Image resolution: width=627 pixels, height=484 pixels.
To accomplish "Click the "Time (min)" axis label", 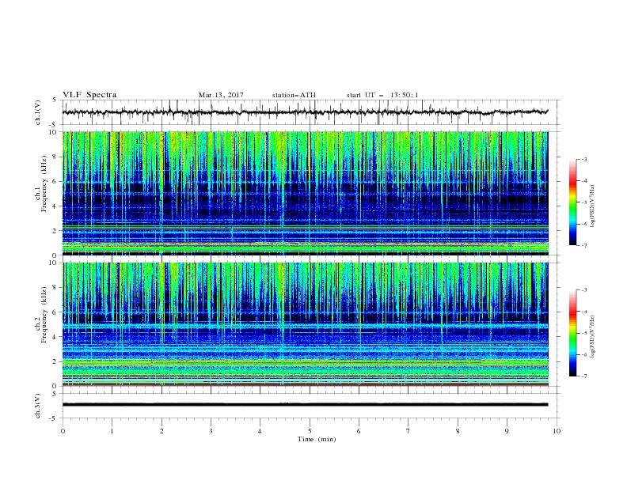I will pos(317,439).
